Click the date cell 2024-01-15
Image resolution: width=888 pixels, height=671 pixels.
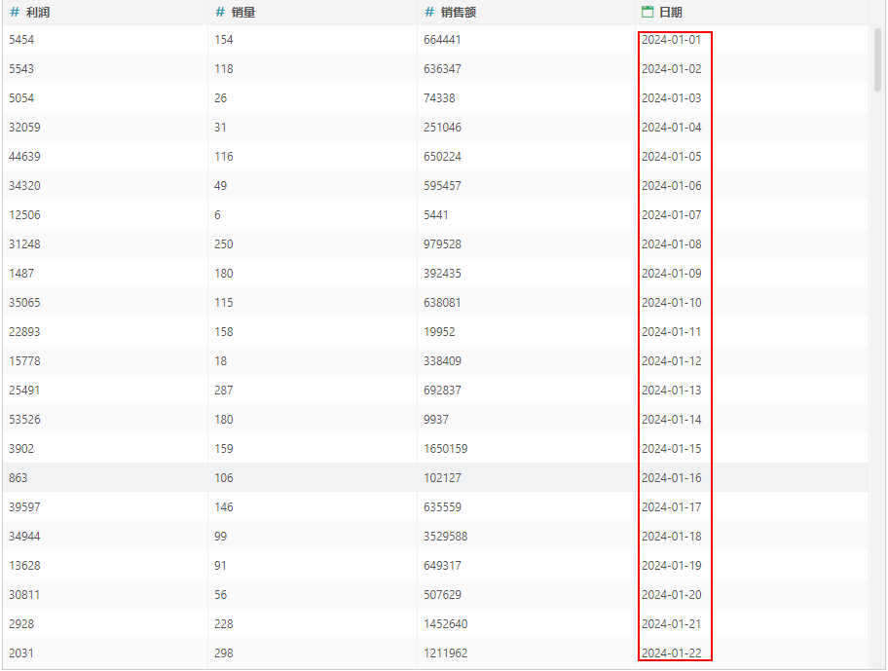coord(672,448)
